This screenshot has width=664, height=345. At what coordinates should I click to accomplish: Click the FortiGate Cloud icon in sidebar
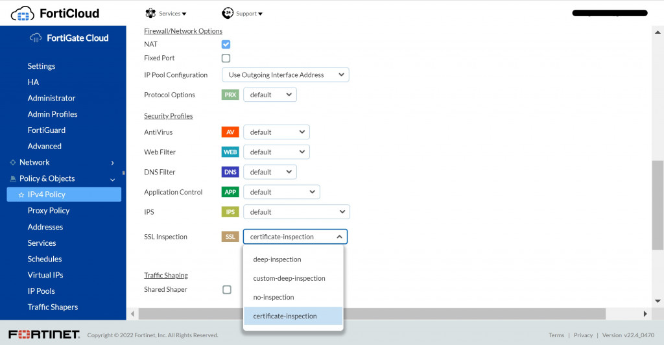pyautogui.click(x=36, y=38)
